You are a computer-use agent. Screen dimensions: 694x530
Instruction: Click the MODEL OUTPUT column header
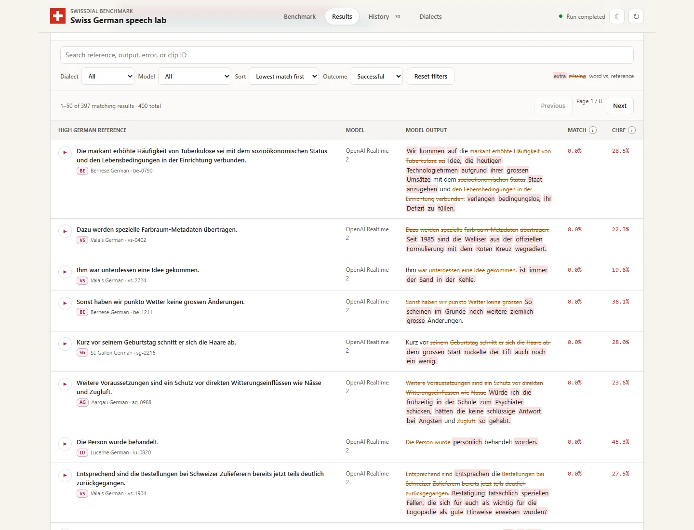[426, 130]
